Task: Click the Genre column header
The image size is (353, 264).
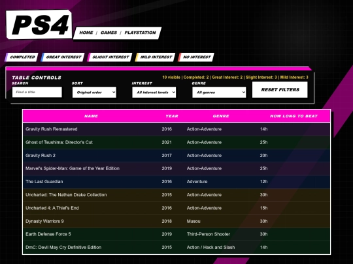Action: coord(221,116)
